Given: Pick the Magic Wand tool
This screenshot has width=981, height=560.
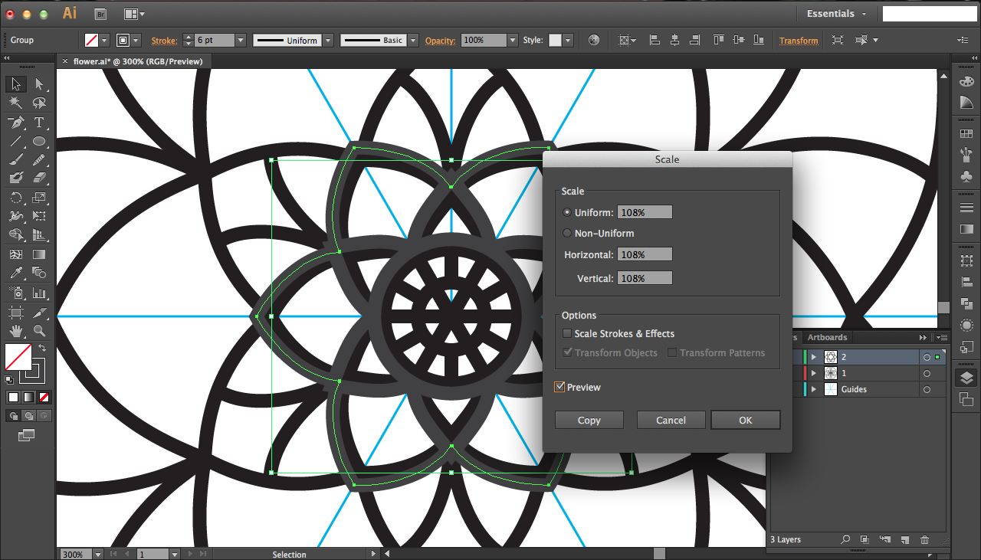Looking at the screenshot, I should 16,103.
